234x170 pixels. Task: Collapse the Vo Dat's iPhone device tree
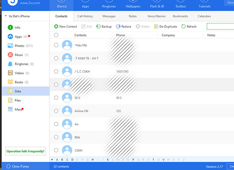click(6, 16)
